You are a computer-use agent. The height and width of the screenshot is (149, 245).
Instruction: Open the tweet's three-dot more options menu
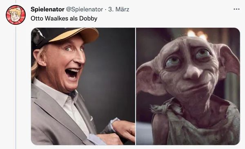236,9
